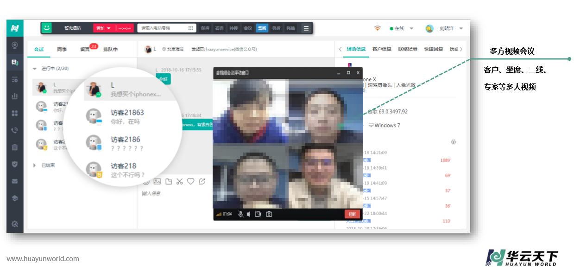The image size is (574, 268).
Task: Click the 输入信息 message input area
Action: 151,193
